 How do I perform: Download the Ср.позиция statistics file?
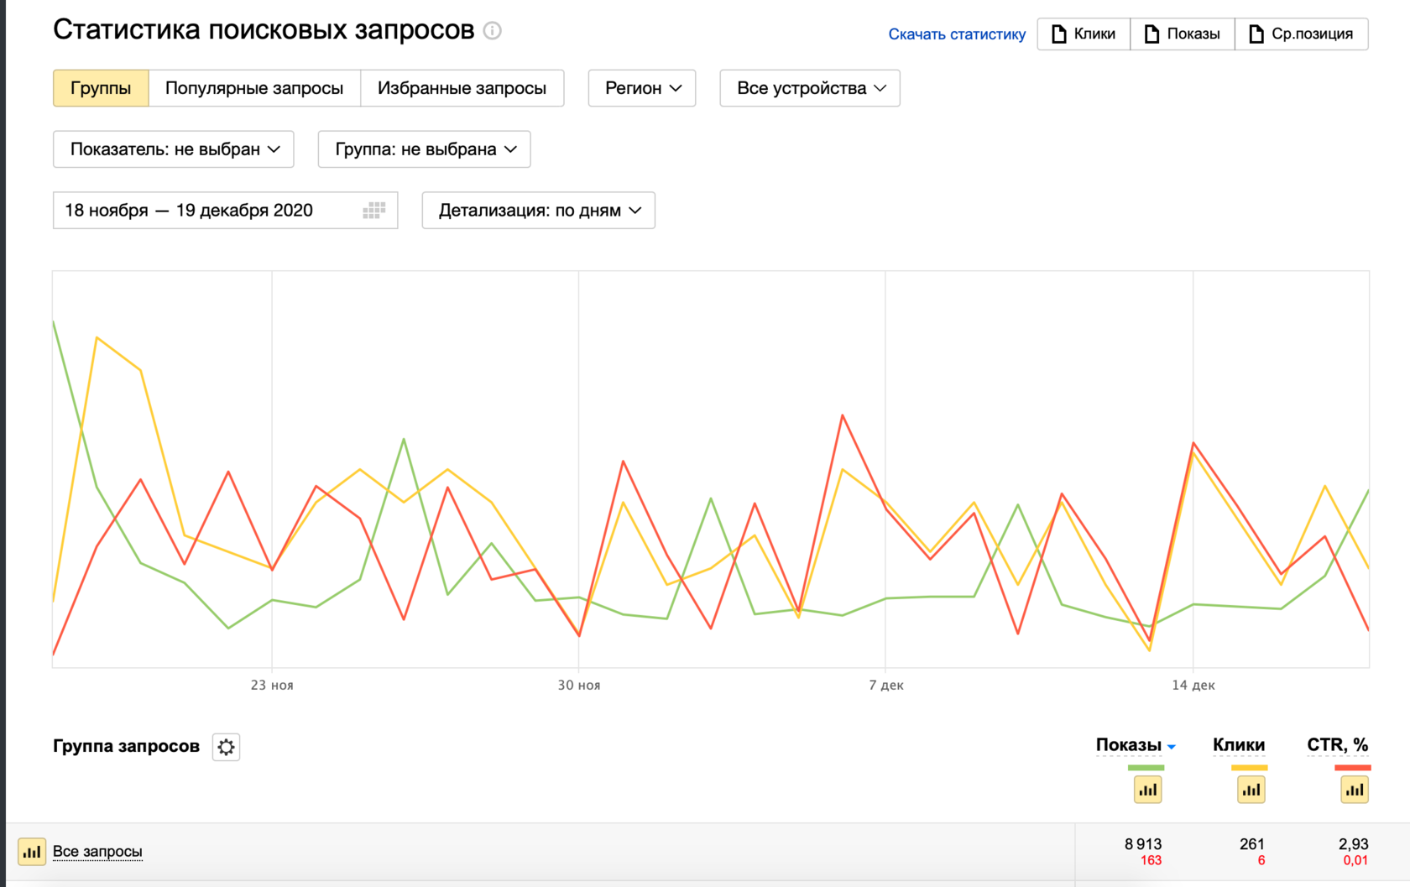[1301, 34]
